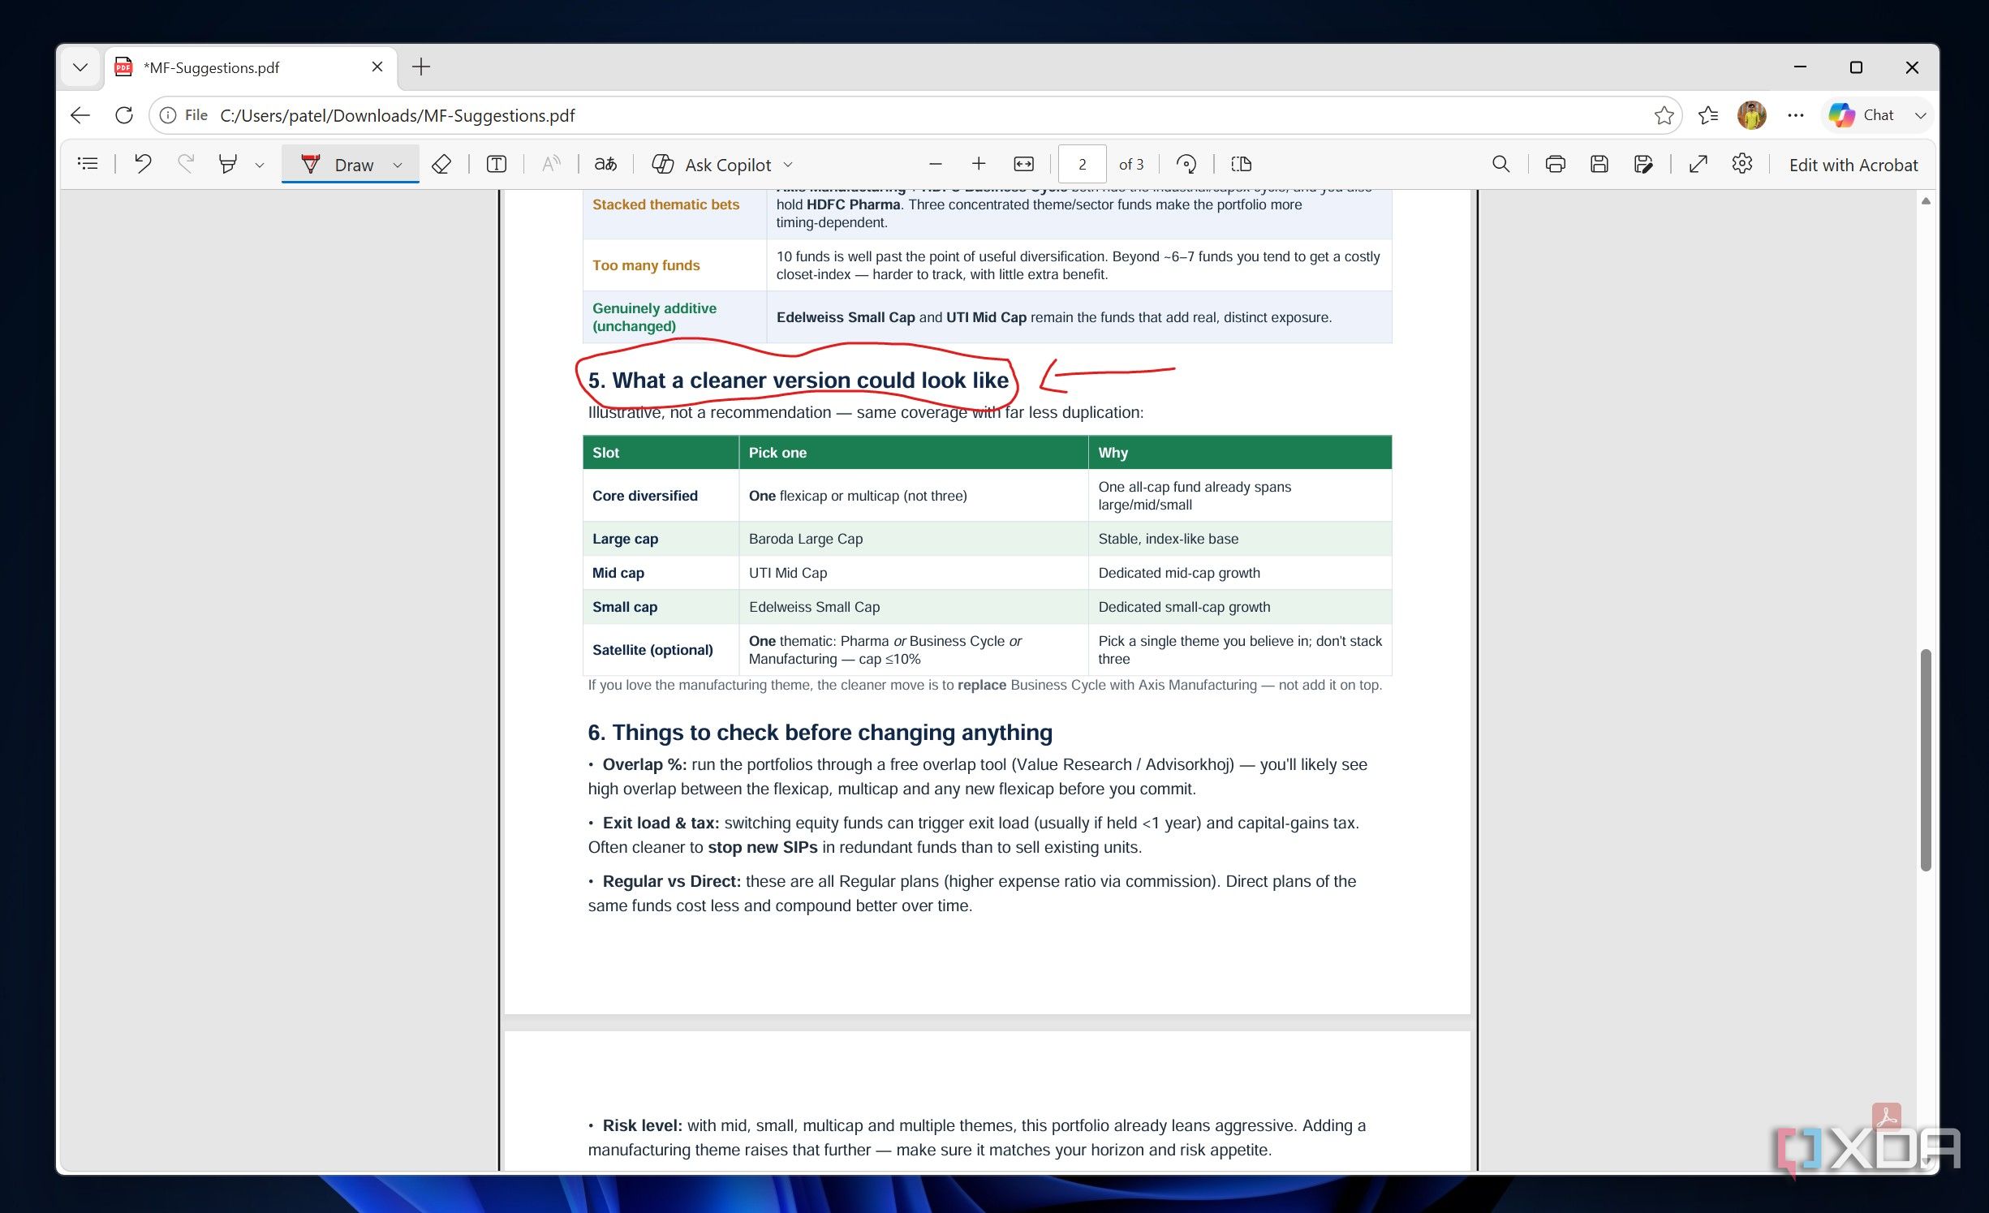Click the Save As icon
This screenshot has width=1989, height=1213.
tap(1643, 165)
